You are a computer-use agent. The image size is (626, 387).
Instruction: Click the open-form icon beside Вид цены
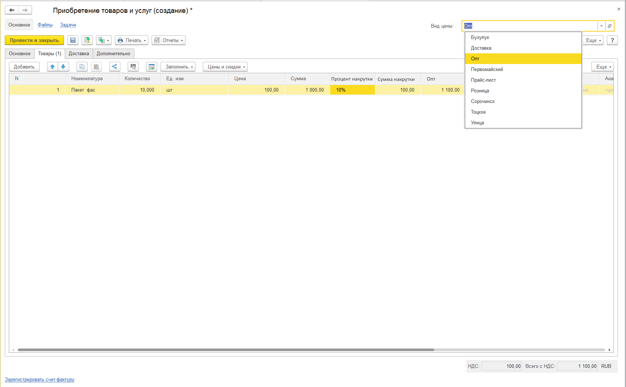pos(609,26)
